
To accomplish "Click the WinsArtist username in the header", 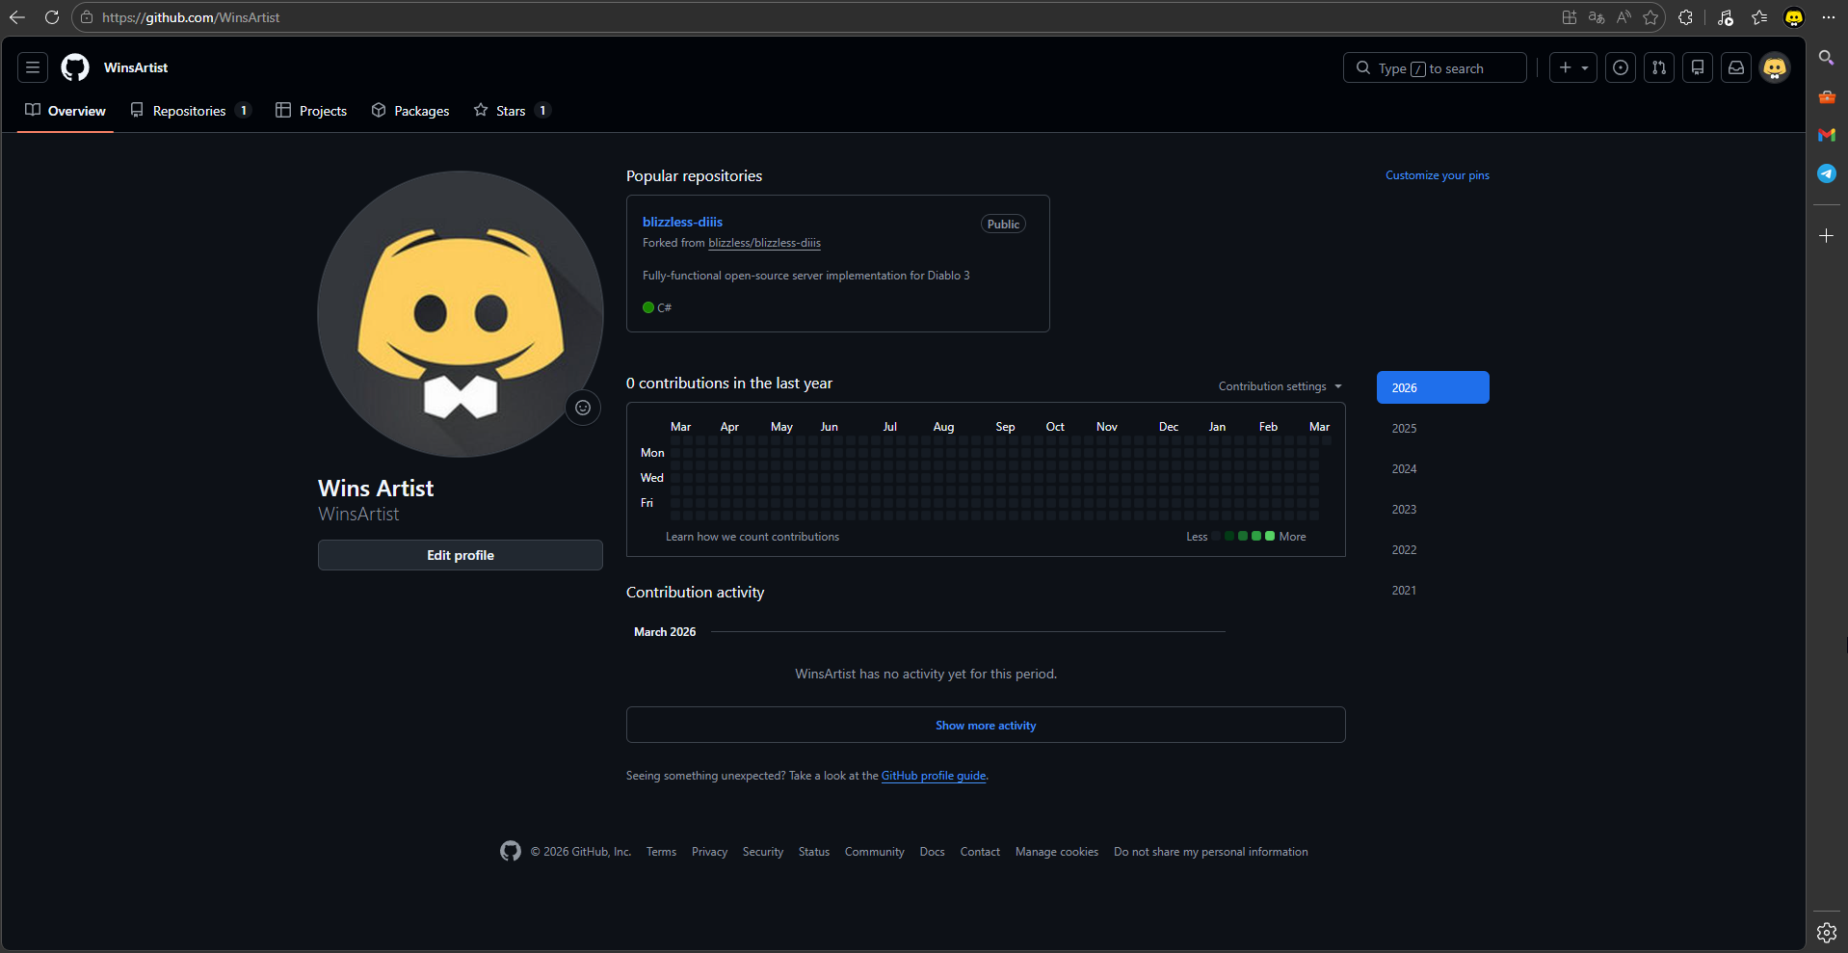I will pos(136,67).
